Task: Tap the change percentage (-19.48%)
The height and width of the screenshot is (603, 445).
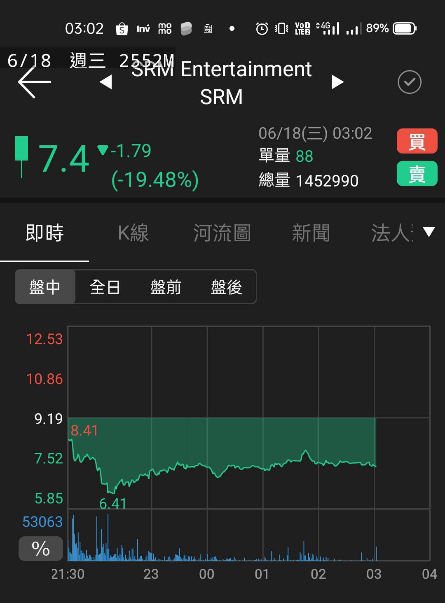Action: pyautogui.click(x=155, y=180)
